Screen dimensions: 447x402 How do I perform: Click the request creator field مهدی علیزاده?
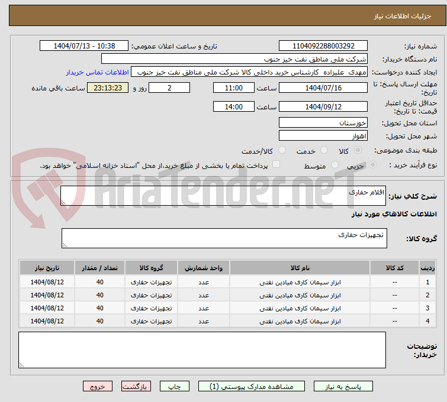click(x=249, y=72)
